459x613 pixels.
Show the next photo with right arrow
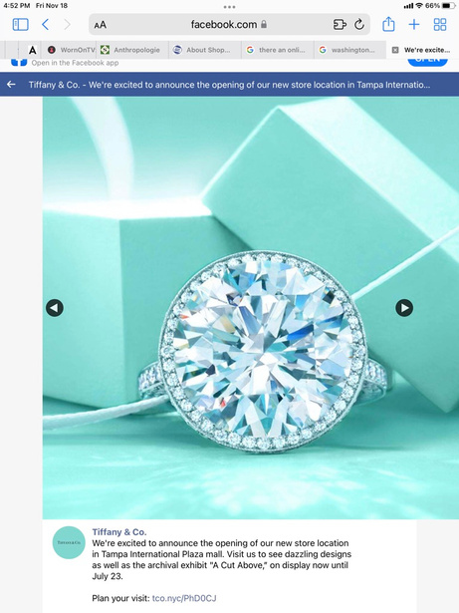[404, 308]
